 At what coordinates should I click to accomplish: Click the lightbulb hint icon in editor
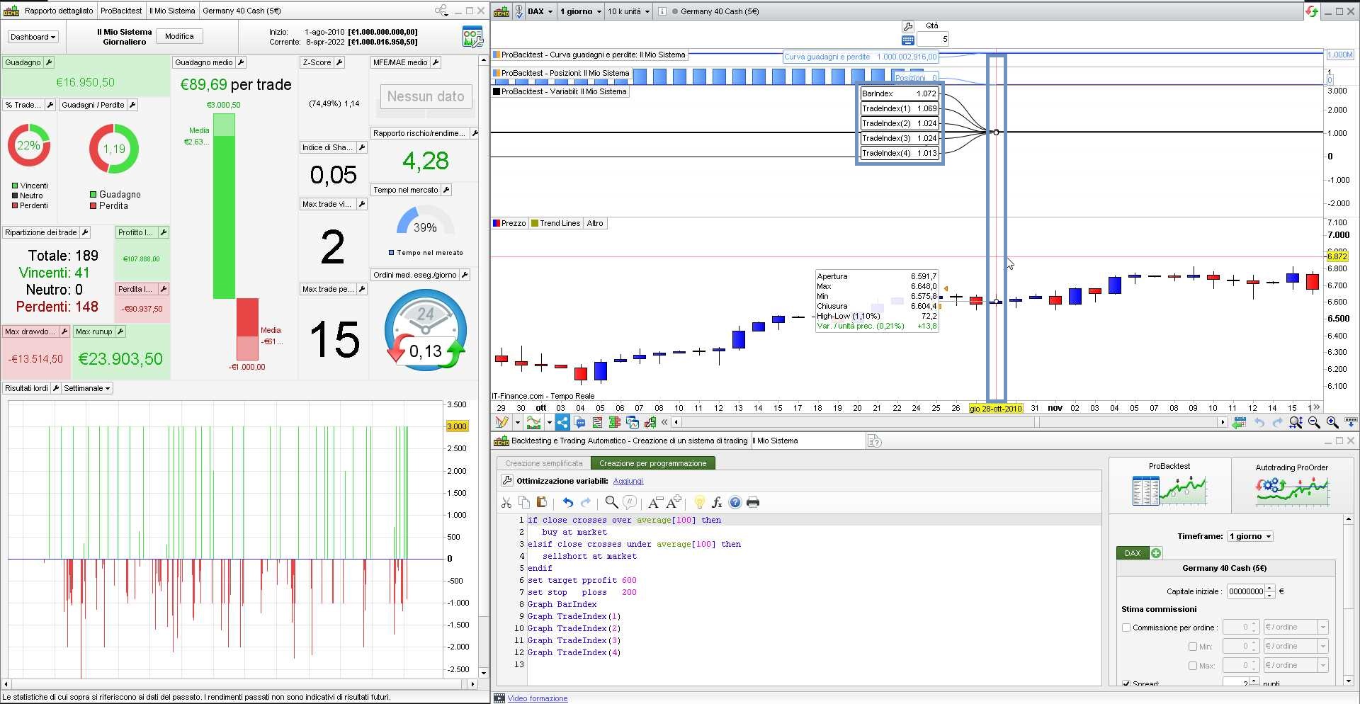pyautogui.click(x=699, y=502)
